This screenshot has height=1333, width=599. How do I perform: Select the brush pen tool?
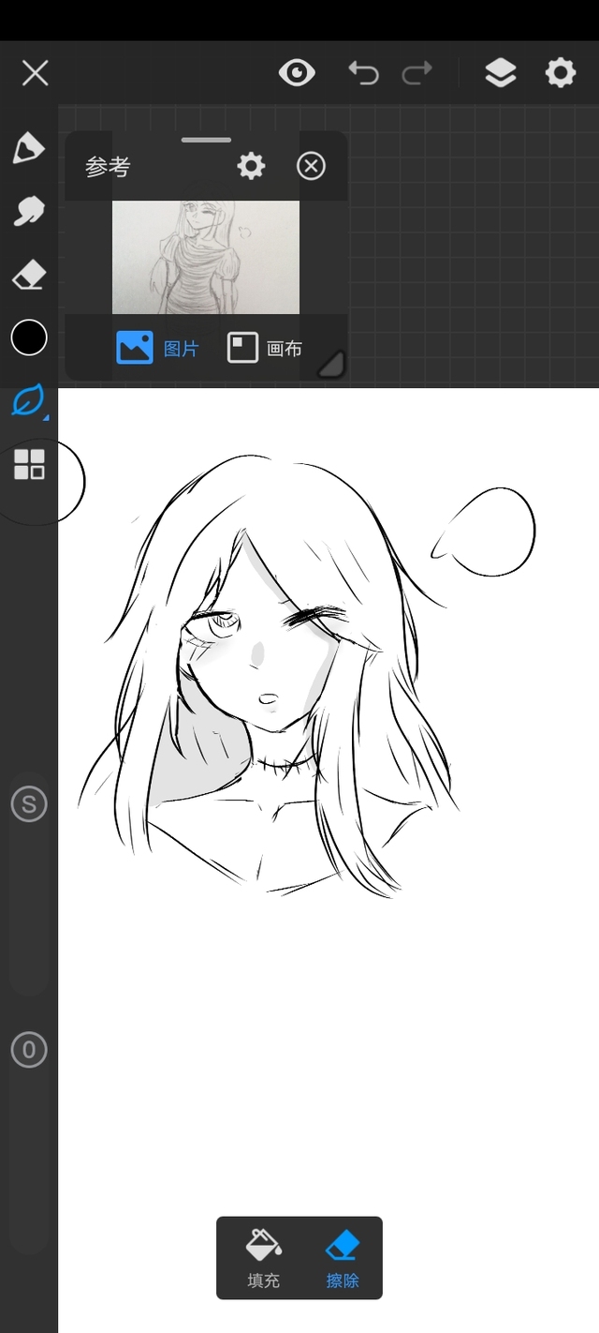coord(28,148)
